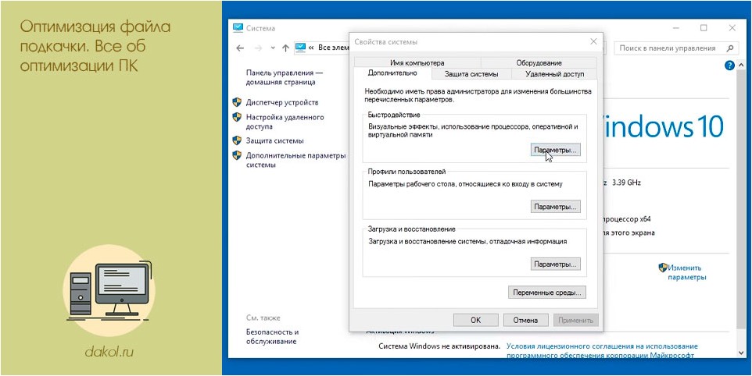Click the Все элем address breadcrumb
Viewport: 752px width, 376px height.
coord(332,48)
